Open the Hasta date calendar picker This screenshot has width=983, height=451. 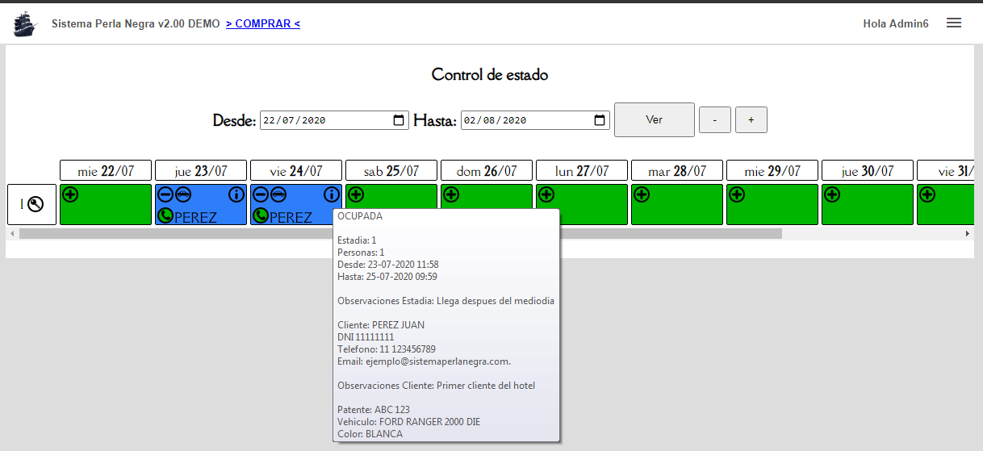click(x=600, y=120)
